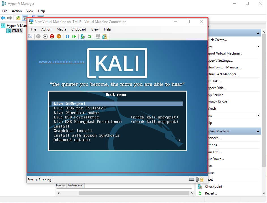Click Quick Create in Actions pane
Screen dimensions: 267x203
[x=217, y=40]
